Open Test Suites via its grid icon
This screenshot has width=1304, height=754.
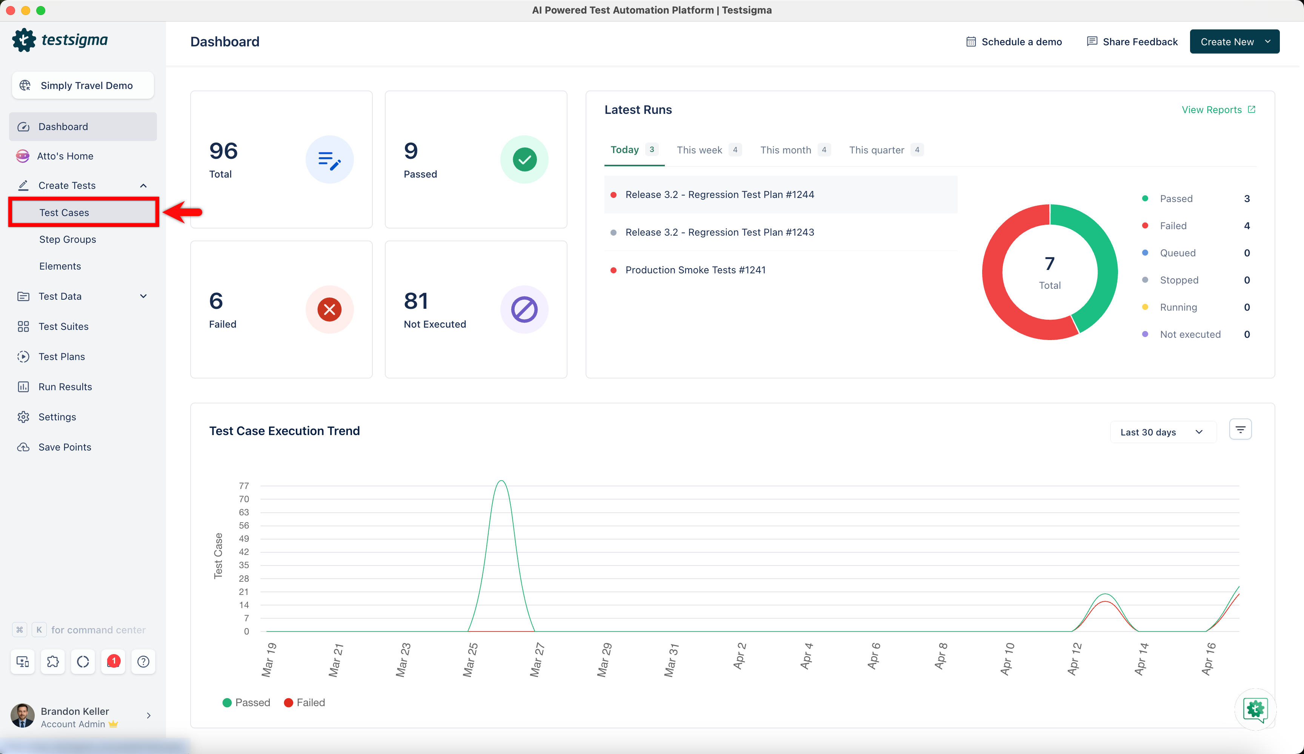click(23, 326)
